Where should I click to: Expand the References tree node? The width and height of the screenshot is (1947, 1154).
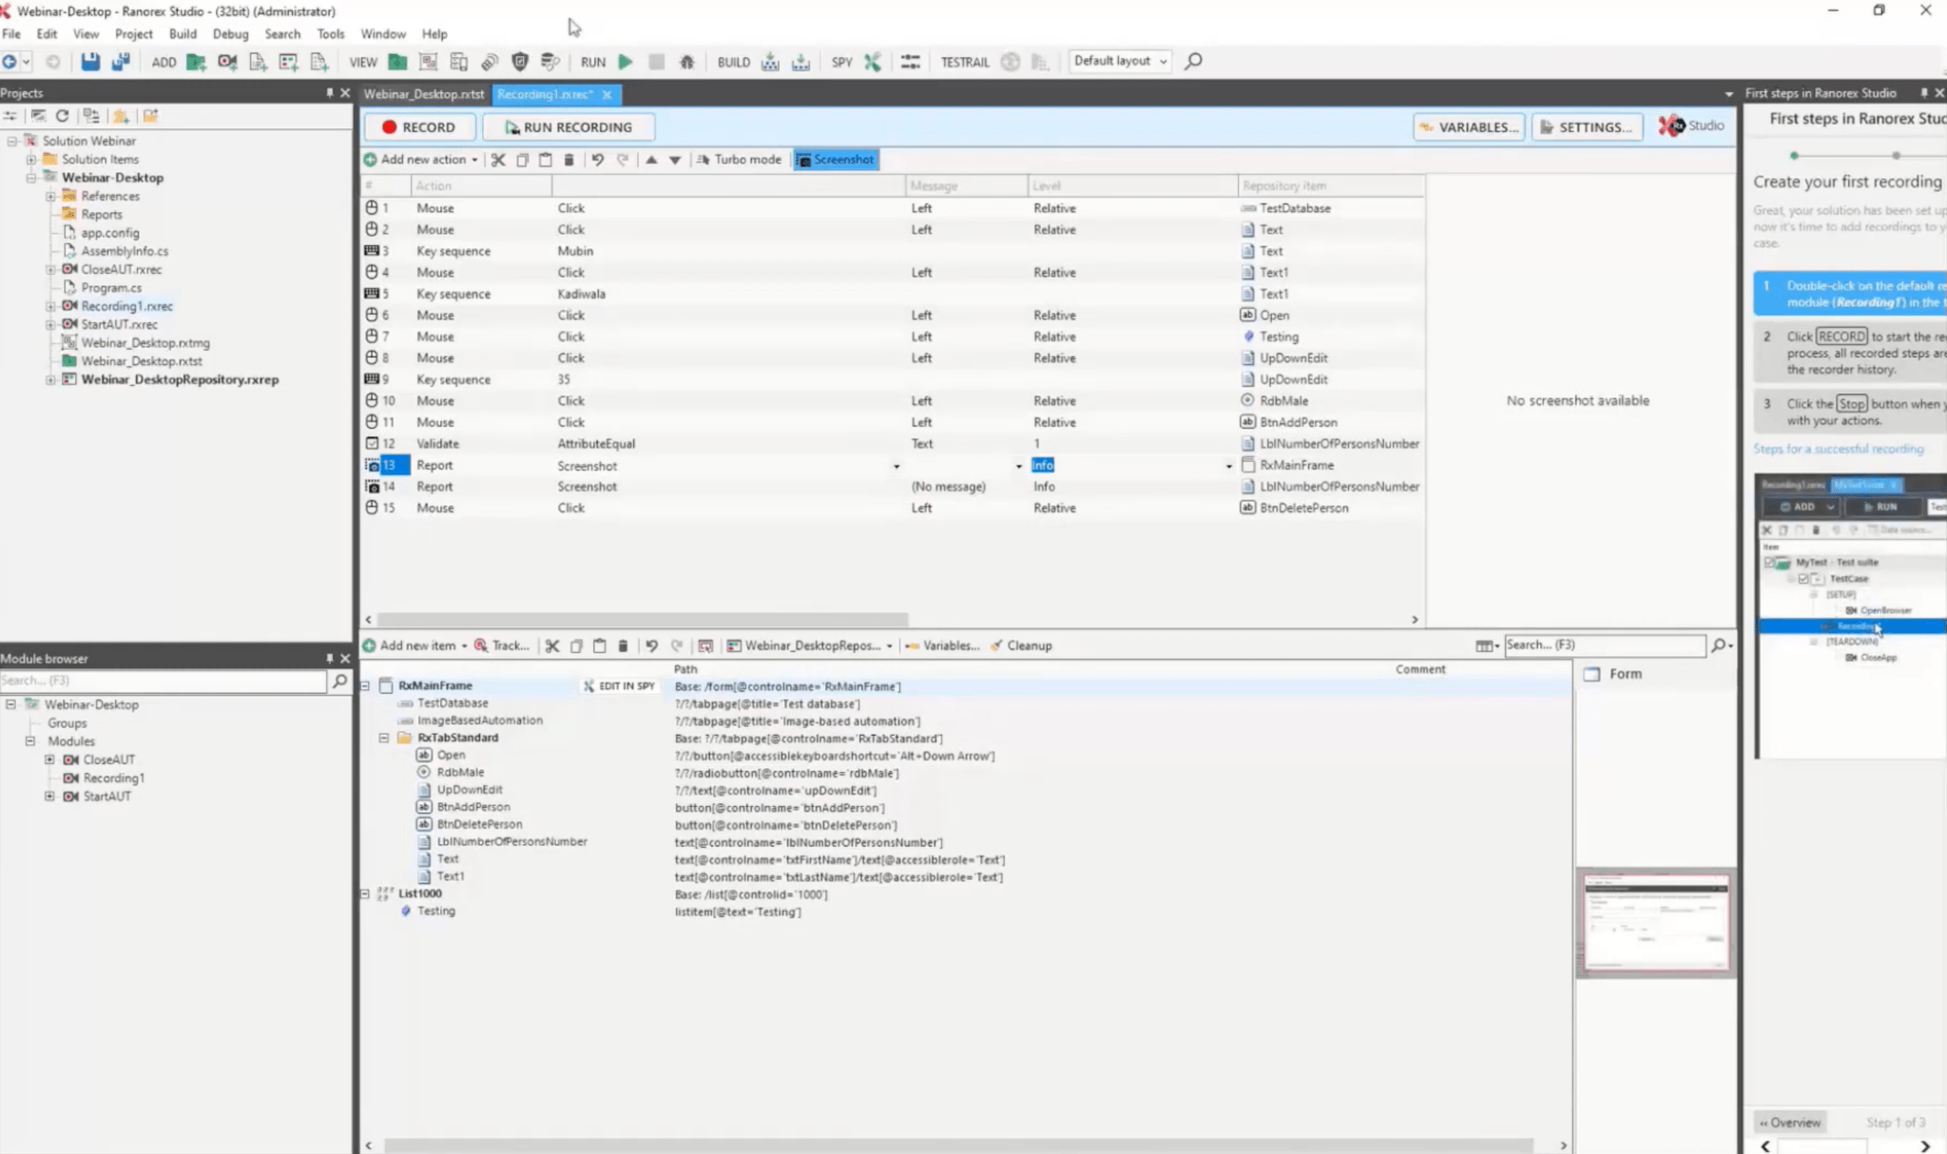(50, 196)
